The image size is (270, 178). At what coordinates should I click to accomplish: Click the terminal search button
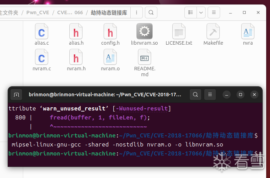tap(195, 95)
